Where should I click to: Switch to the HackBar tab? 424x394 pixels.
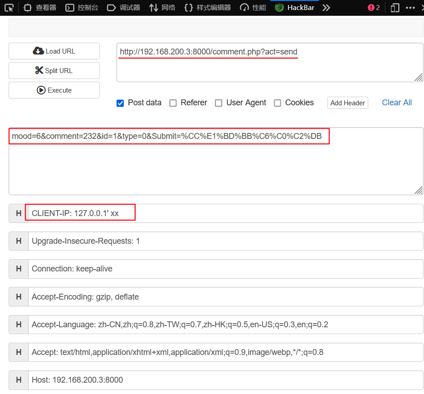pyautogui.click(x=294, y=7)
